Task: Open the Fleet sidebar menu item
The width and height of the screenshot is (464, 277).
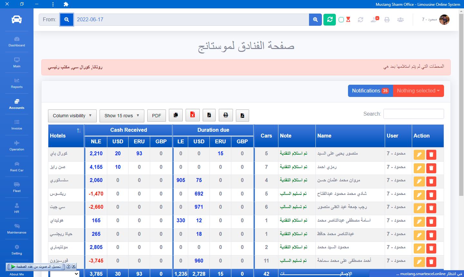Action: point(17,187)
